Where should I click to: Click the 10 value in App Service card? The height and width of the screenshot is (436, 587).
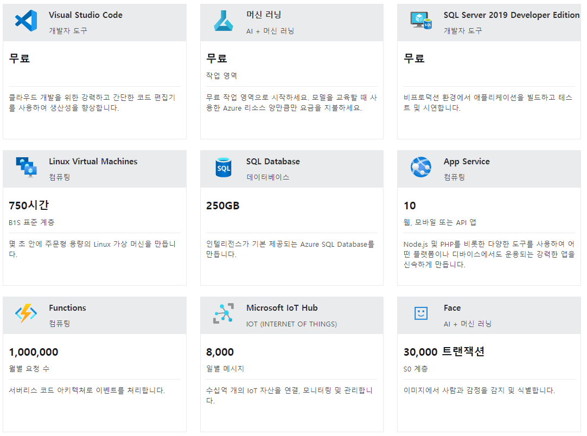point(410,206)
